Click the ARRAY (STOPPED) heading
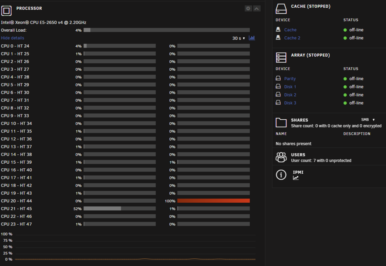The width and height of the screenshot is (386, 266). point(310,55)
